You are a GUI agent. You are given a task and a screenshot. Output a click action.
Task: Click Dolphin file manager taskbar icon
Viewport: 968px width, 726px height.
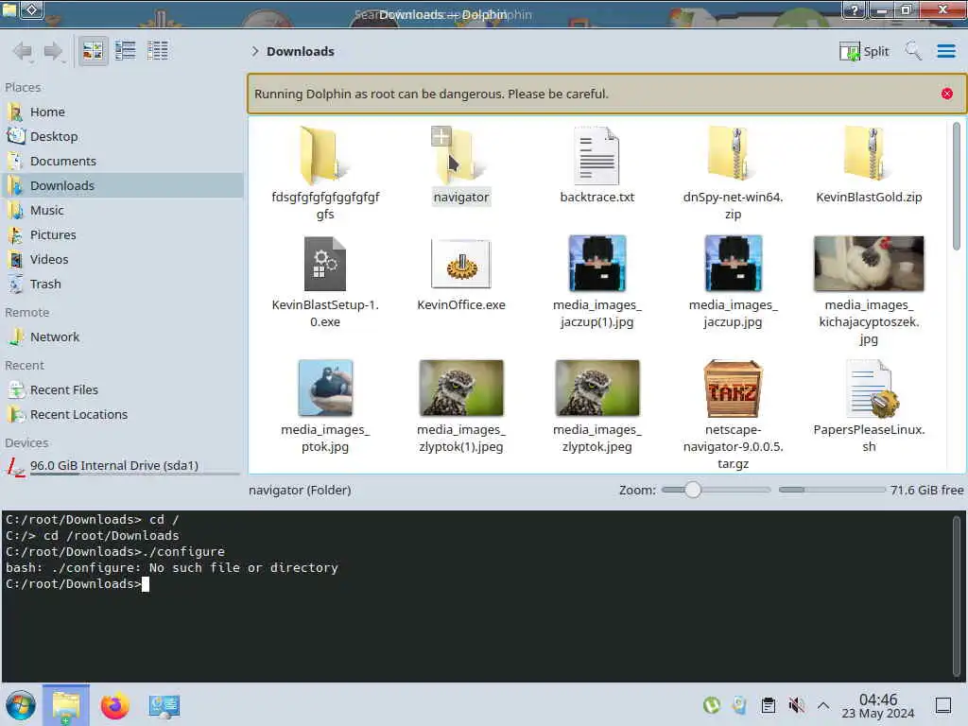coord(66,705)
